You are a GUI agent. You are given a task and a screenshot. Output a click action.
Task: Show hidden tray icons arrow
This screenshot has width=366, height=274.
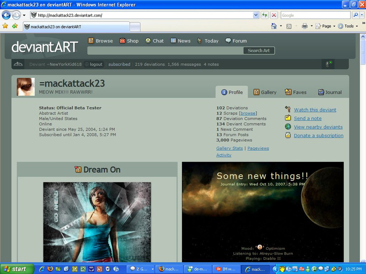[x=275, y=269]
